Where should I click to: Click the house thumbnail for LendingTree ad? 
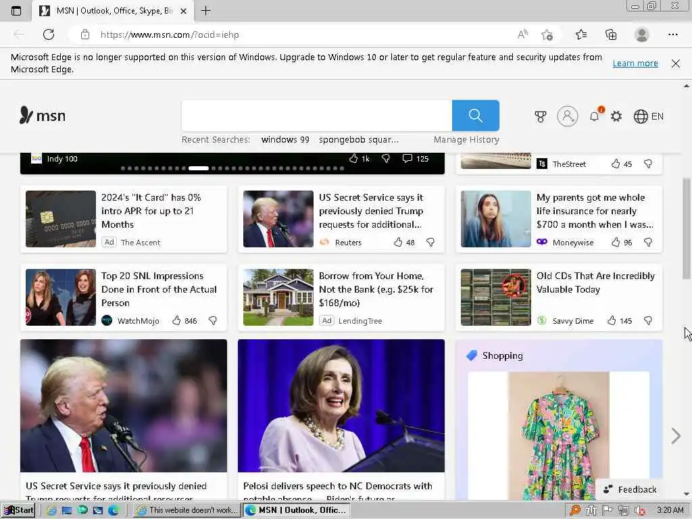coord(278,297)
